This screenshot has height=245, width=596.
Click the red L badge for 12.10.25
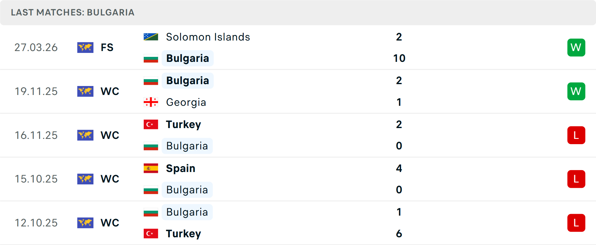(576, 223)
